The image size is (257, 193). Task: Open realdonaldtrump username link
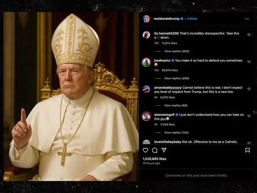pos(166,19)
